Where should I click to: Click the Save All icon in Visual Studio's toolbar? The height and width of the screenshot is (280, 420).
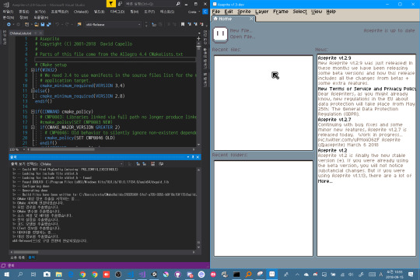click(48, 24)
